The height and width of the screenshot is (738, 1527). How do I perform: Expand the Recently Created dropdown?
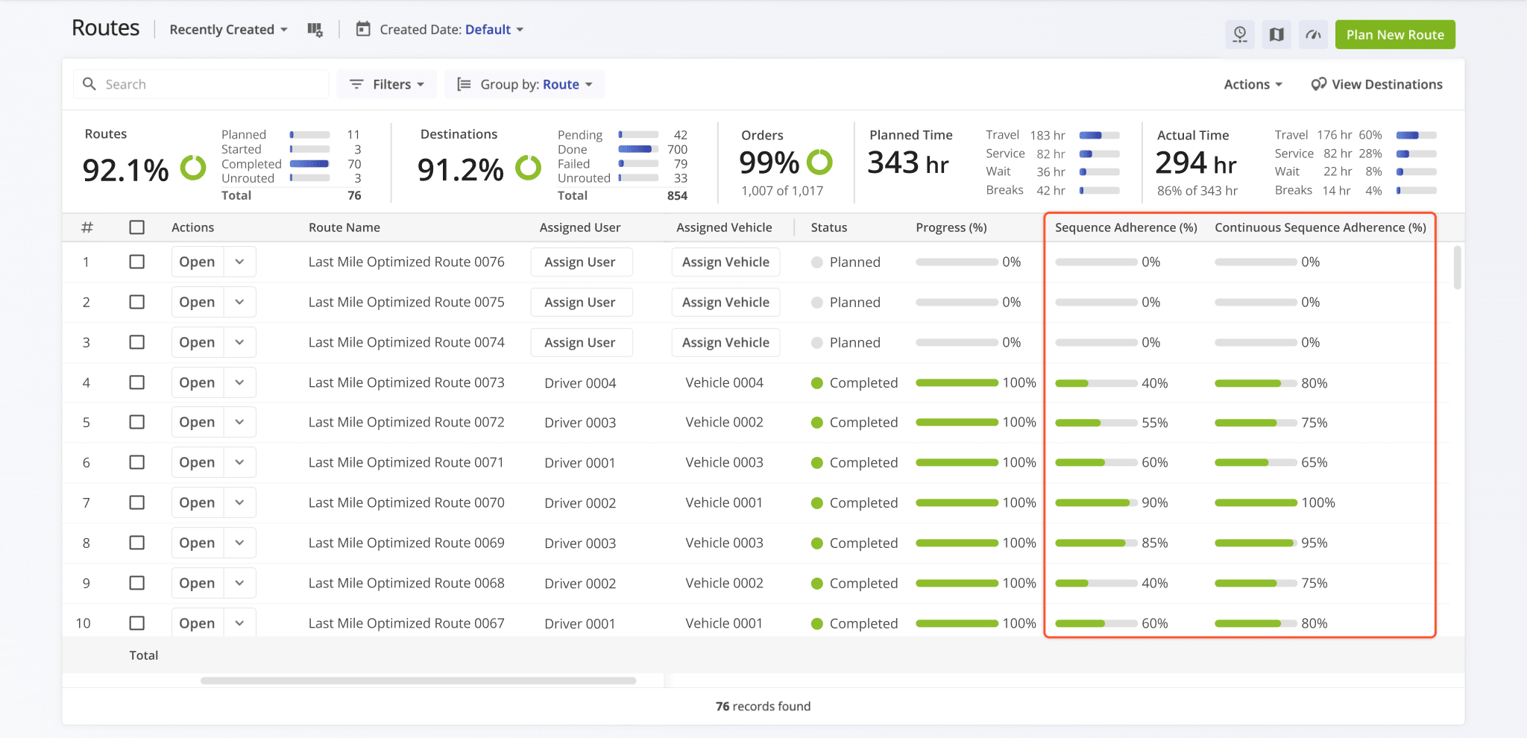click(228, 30)
